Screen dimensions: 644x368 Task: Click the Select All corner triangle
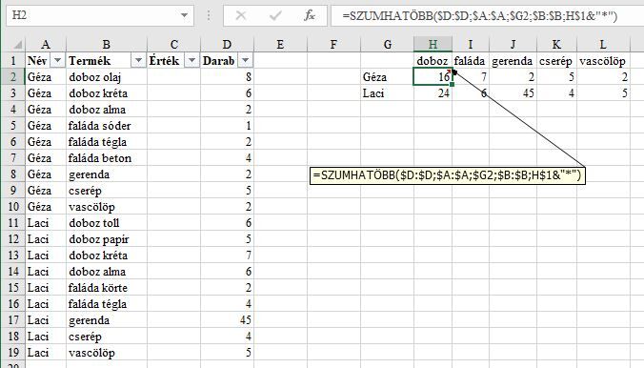tap(17, 44)
